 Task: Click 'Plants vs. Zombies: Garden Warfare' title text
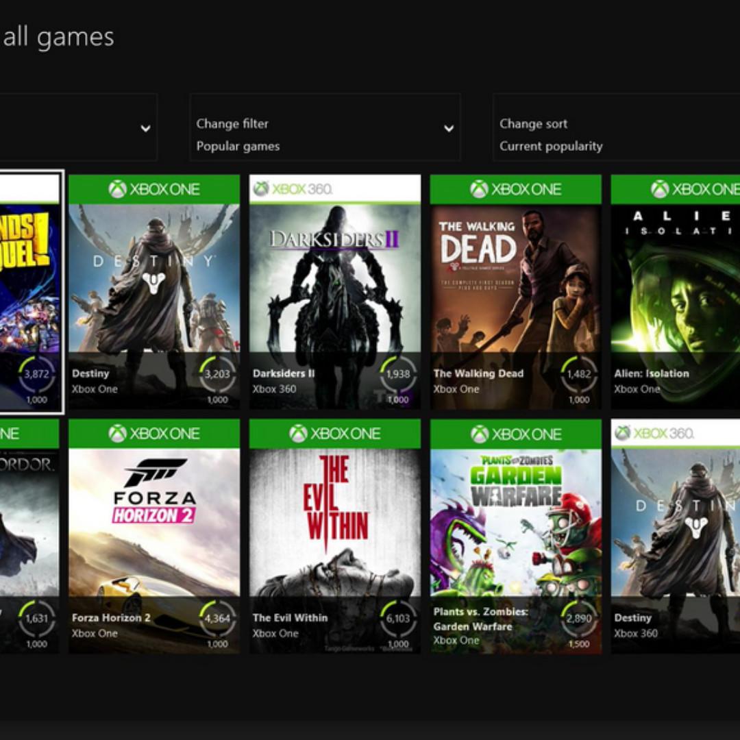tap(480, 619)
